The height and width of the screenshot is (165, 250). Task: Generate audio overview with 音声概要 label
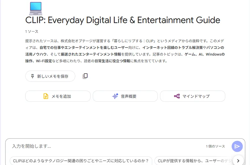pyautogui.click(x=129, y=96)
